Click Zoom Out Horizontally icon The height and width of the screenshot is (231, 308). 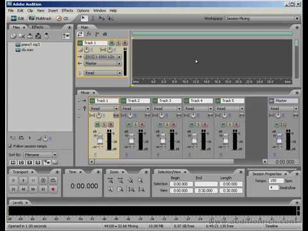(x=121, y=181)
